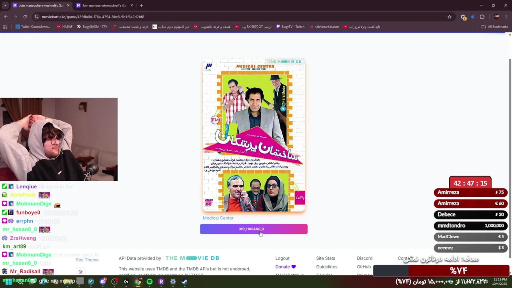Open the Guidelines footer link
Viewport: 512px width, 288px height.
[x=327, y=267]
